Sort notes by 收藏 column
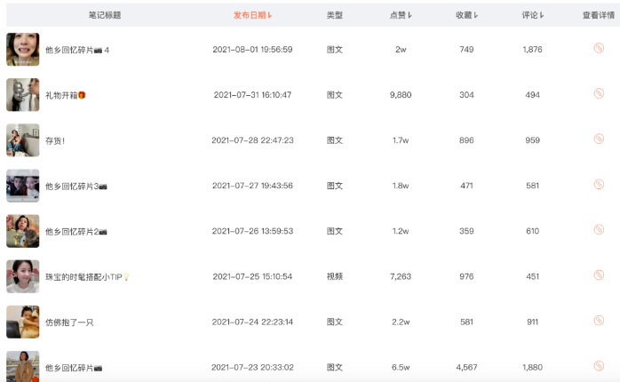620x382 pixels. (x=466, y=15)
